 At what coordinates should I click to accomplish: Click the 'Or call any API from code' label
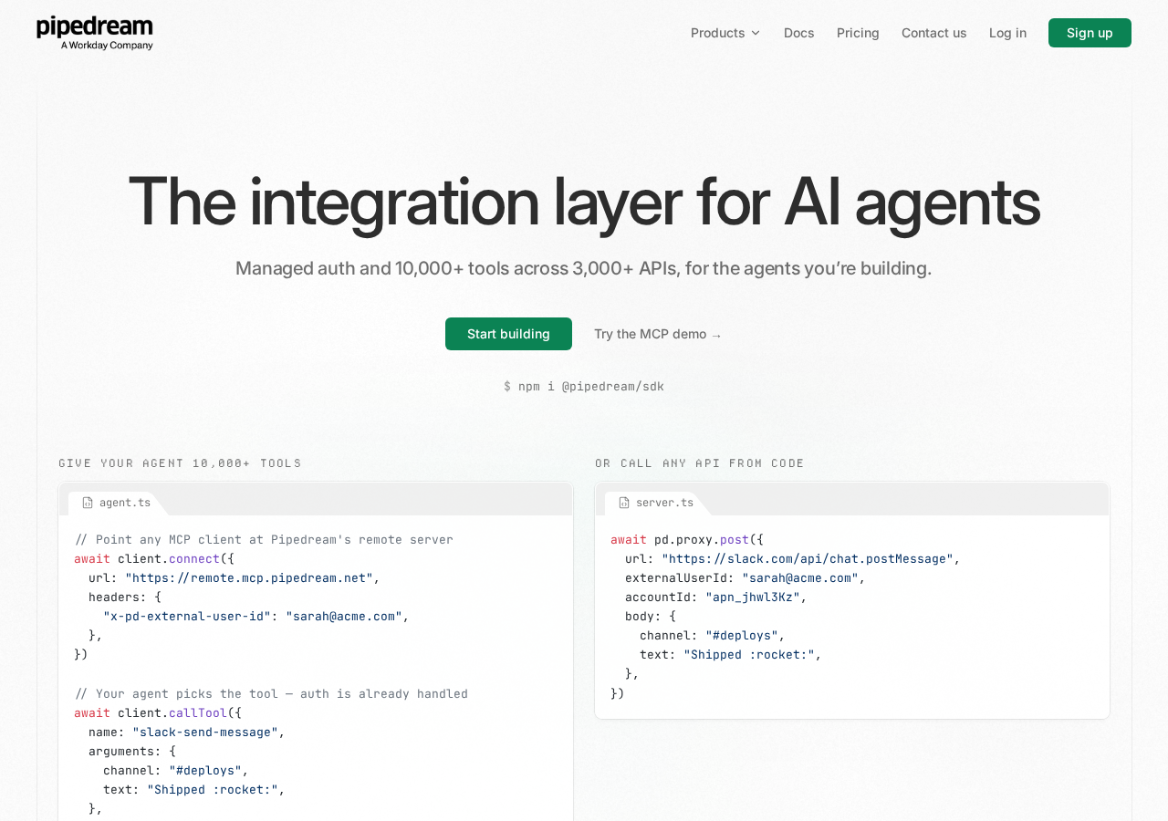pyautogui.click(x=700, y=463)
